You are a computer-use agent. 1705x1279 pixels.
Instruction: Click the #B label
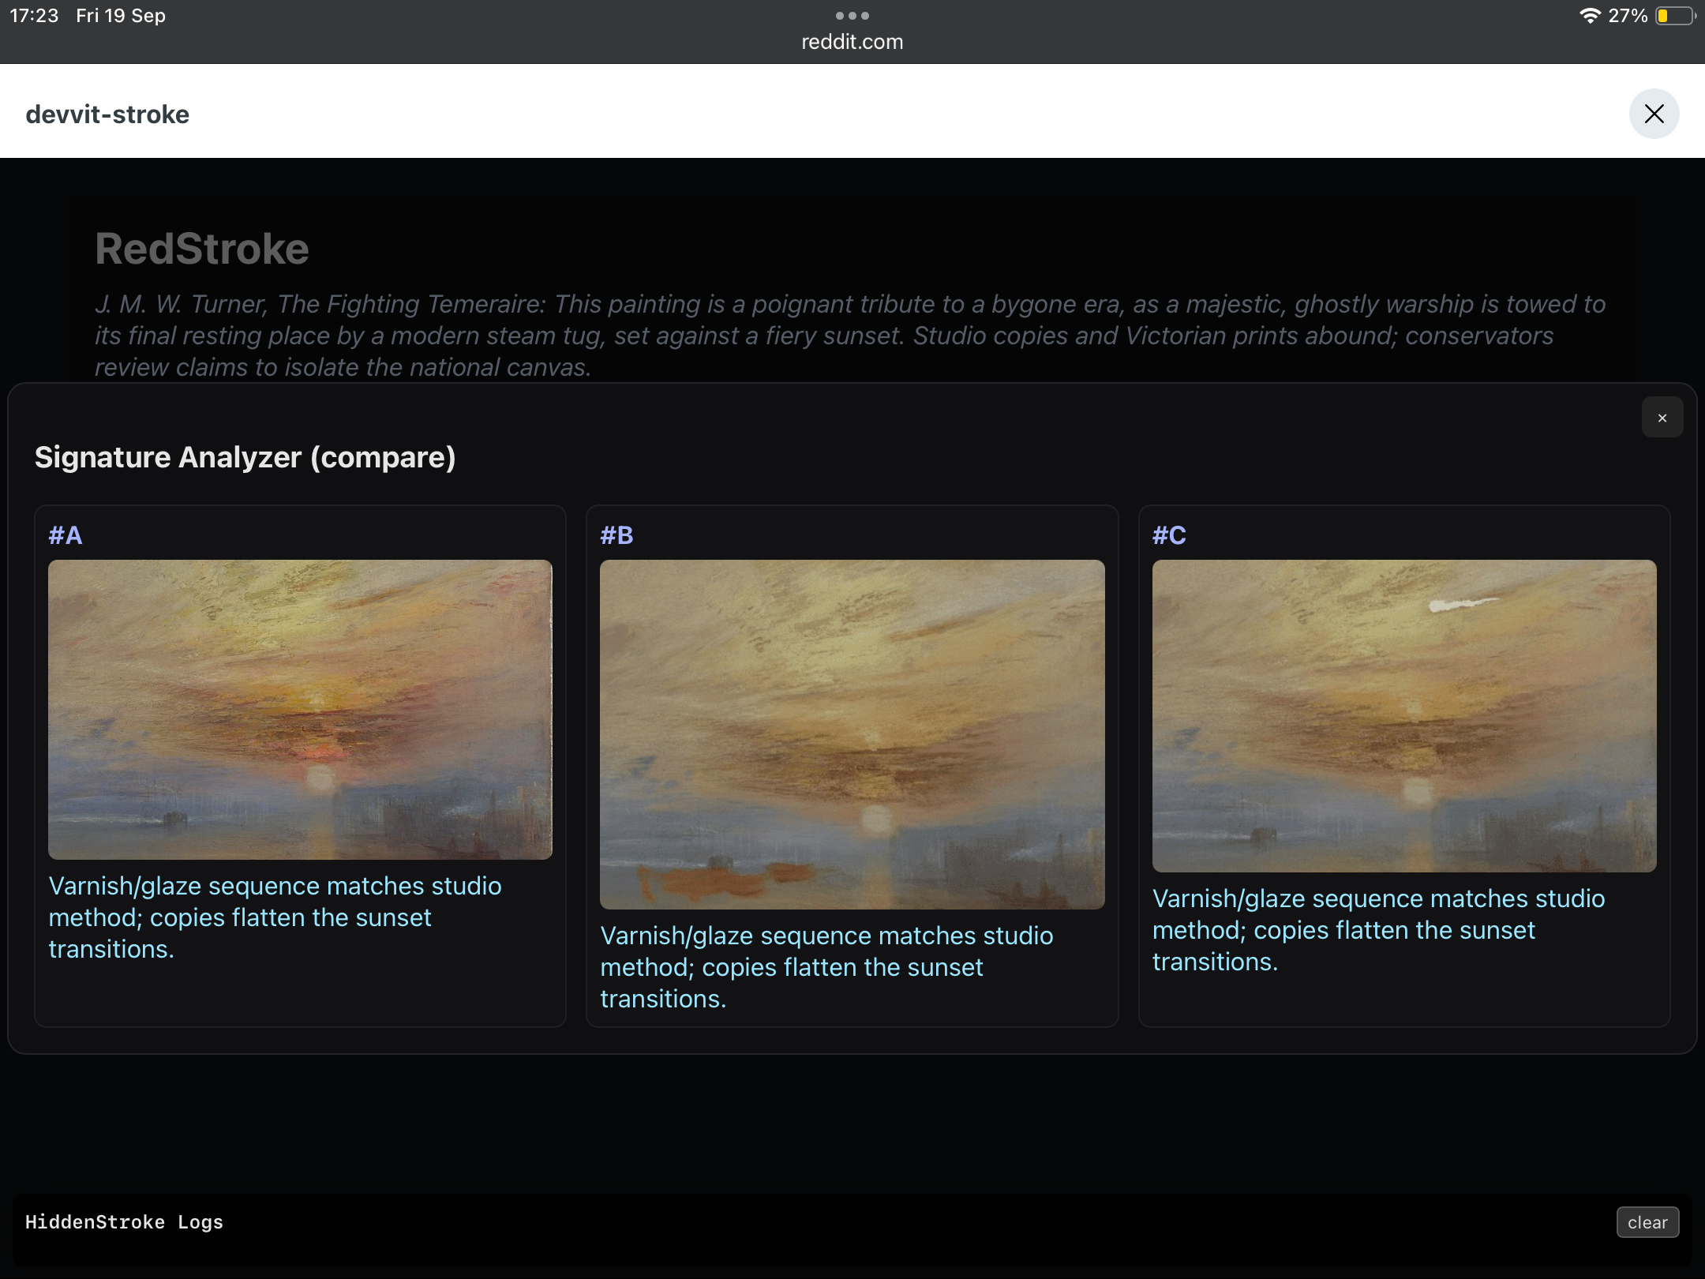click(616, 535)
